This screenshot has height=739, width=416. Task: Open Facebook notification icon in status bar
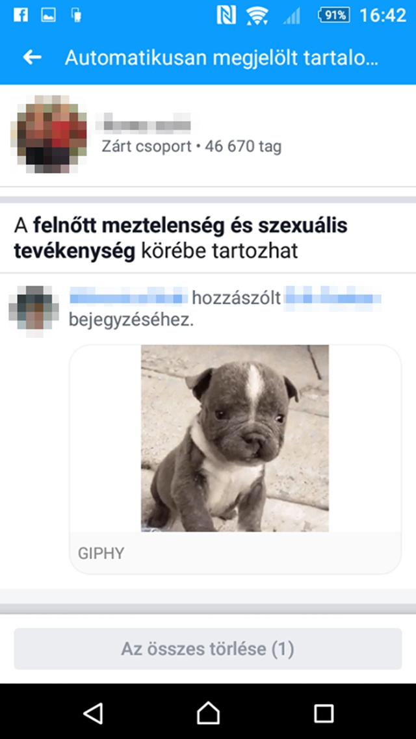pyautogui.click(x=20, y=15)
